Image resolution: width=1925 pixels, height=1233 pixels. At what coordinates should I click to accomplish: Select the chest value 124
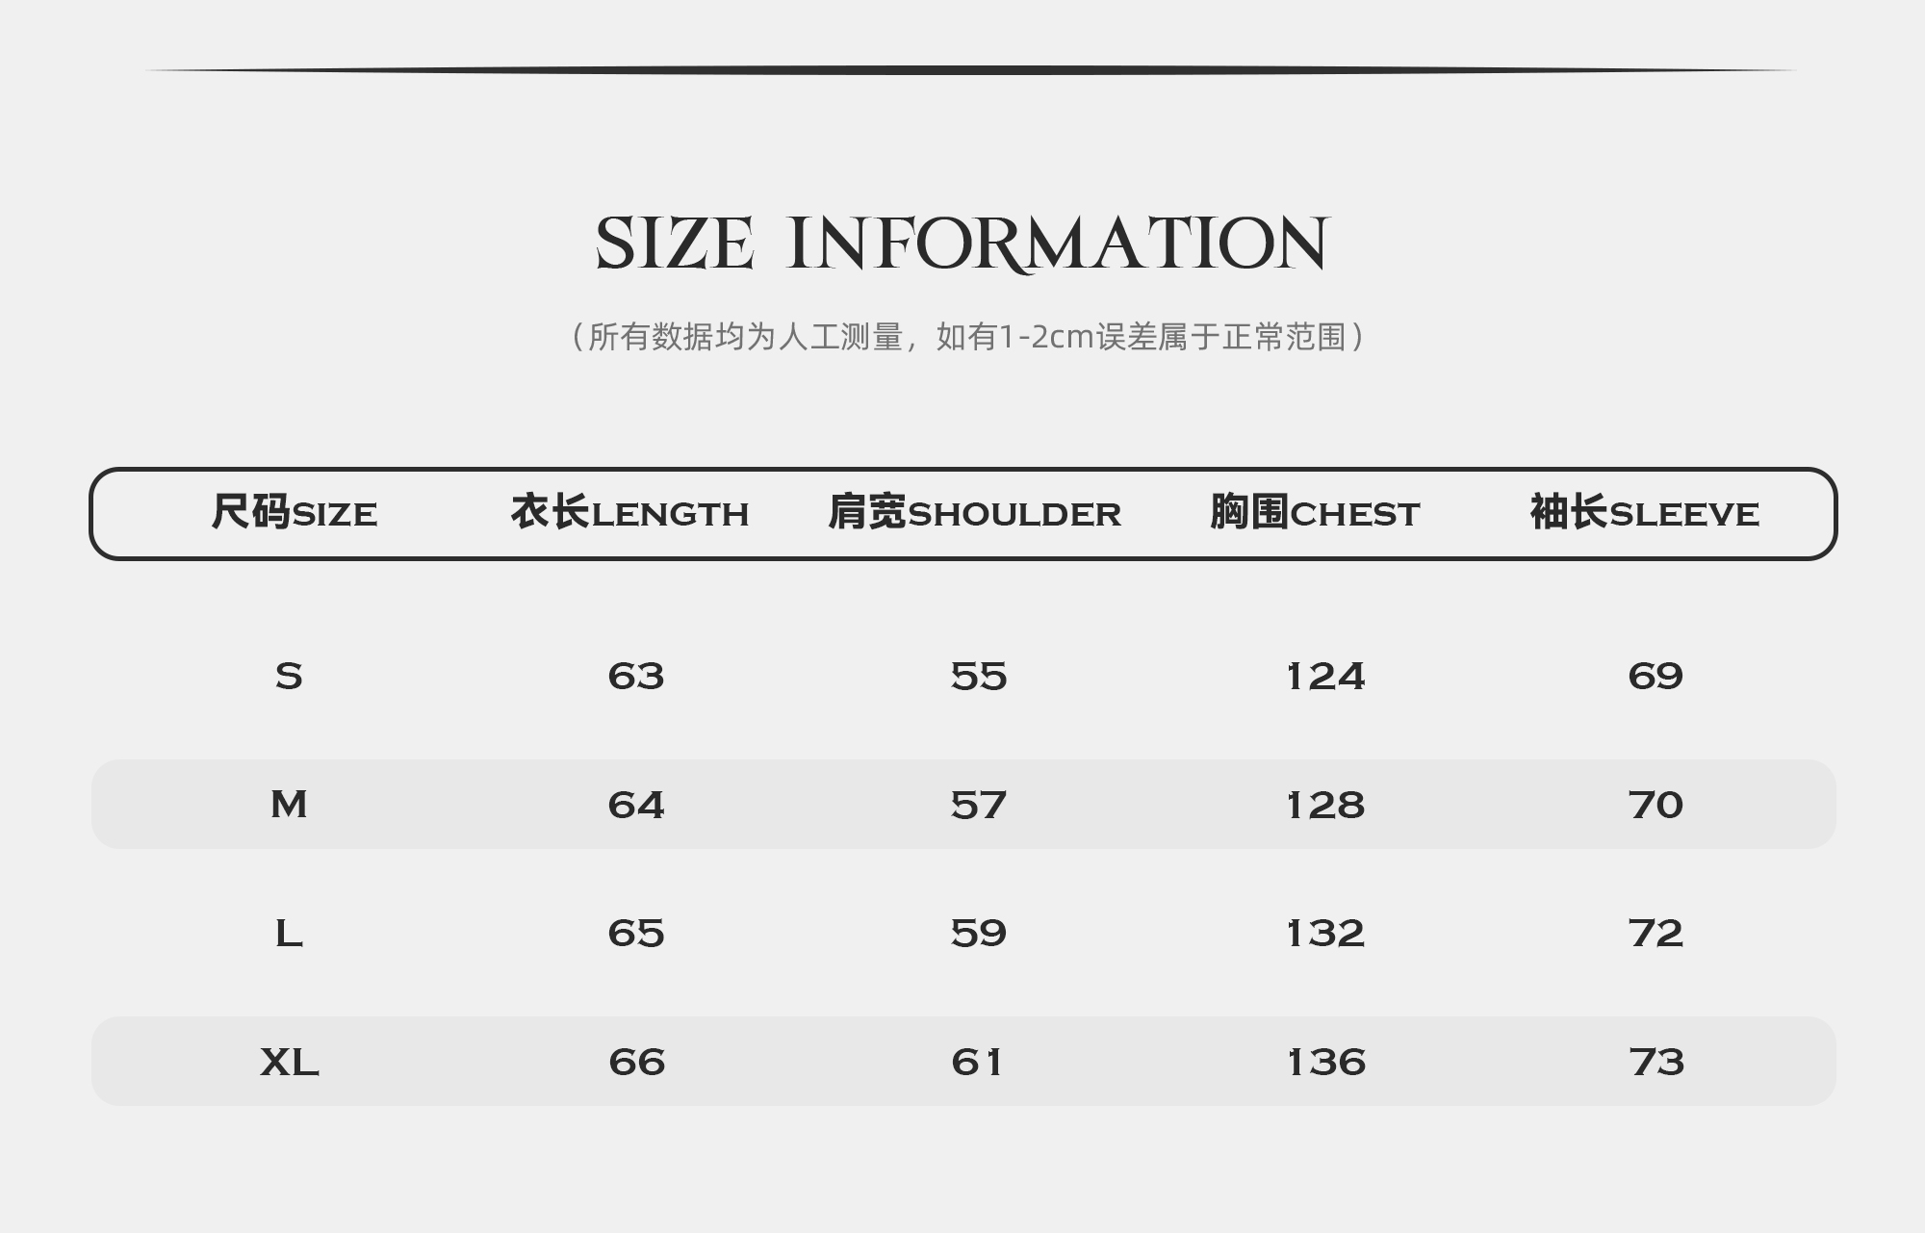(x=1325, y=677)
